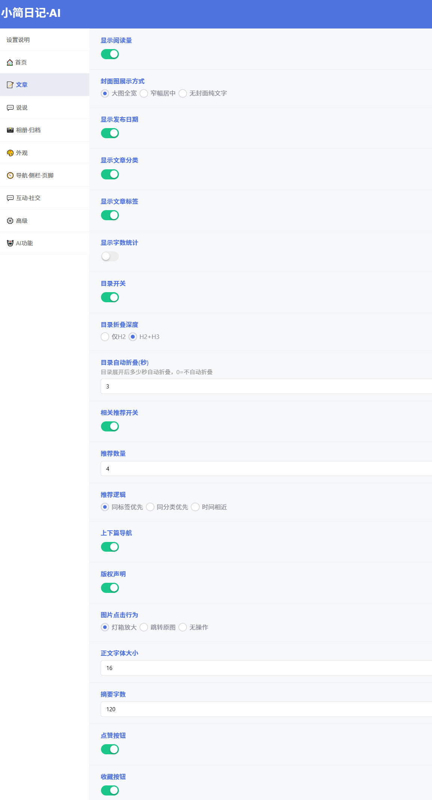Viewport: 432px width, 800px height.
Task: Click the compass icon beside 导航·侧栏·页脚
Action: [x=10, y=176]
